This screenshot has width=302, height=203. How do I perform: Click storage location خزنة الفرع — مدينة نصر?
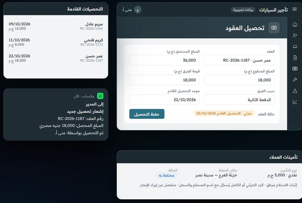click(216, 175)
